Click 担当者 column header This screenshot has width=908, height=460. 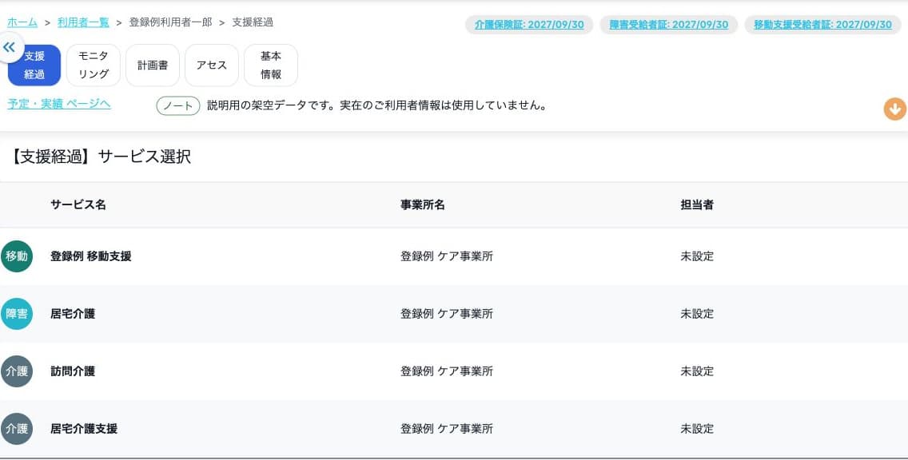pyautogui.click(x=697, y=204)
